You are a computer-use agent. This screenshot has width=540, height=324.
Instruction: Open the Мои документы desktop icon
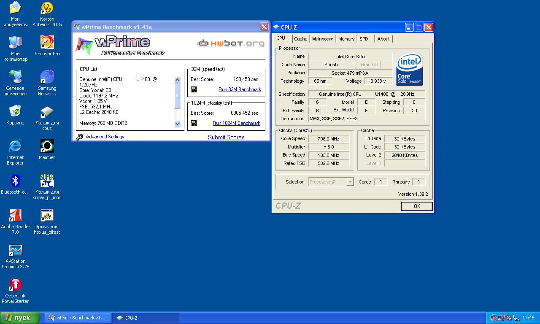coord(15,14)
